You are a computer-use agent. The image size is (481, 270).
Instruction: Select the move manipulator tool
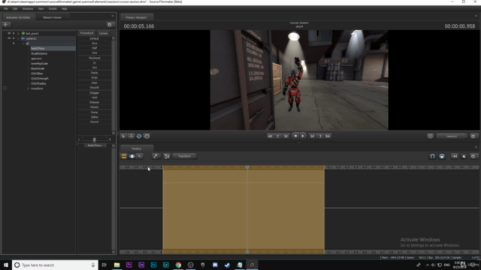tap(131, 136)
